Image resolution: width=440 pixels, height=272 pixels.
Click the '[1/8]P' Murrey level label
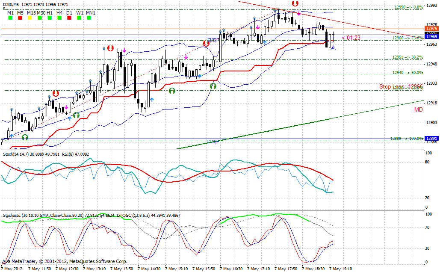(213, 142)
